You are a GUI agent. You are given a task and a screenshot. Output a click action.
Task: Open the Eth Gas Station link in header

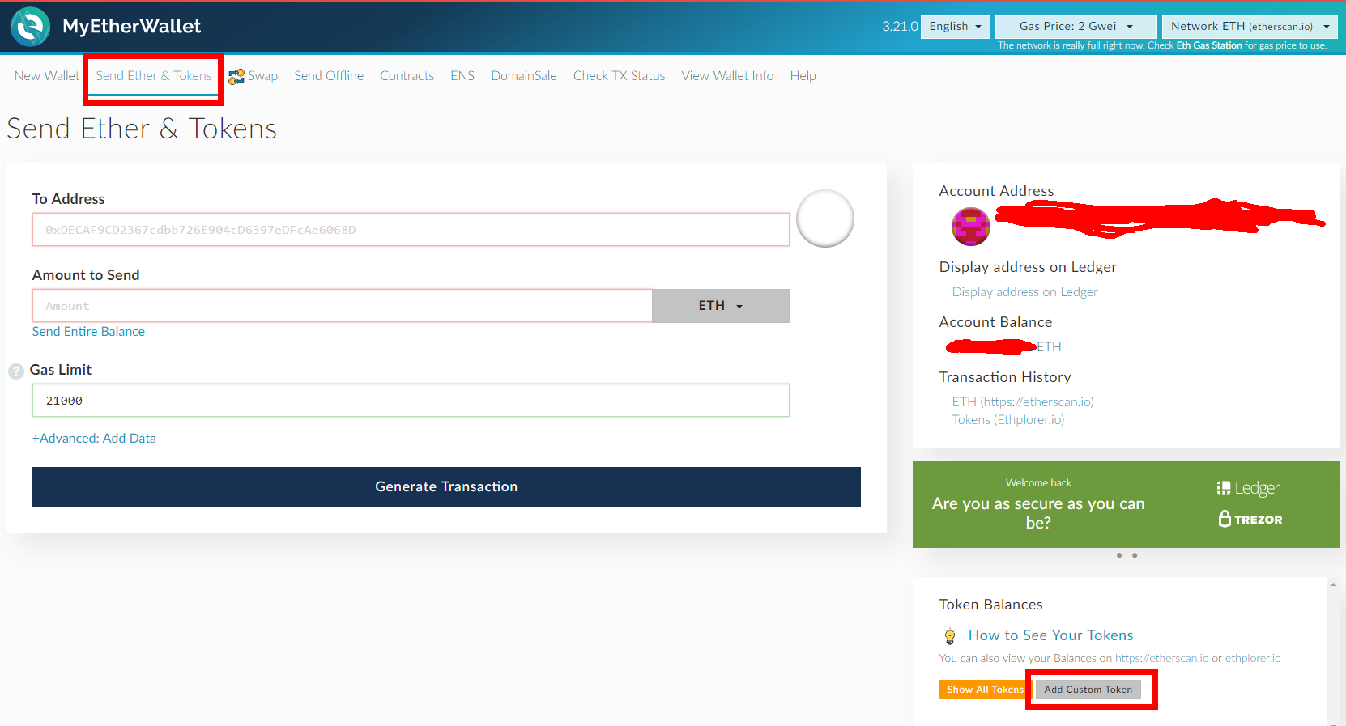pos(1209,45)
